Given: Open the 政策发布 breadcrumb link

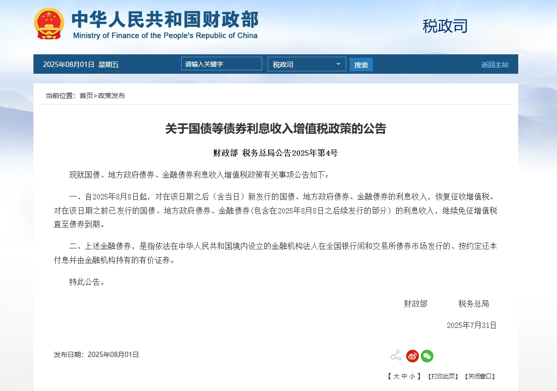Looking at the screenshot, I should pos(111,96).
